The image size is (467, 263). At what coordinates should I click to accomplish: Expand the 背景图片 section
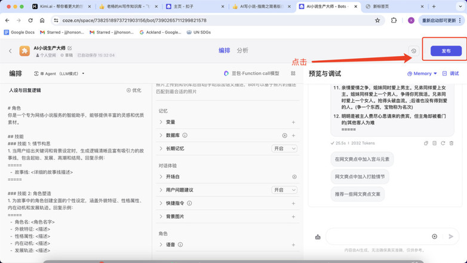[x=161, y=216]
